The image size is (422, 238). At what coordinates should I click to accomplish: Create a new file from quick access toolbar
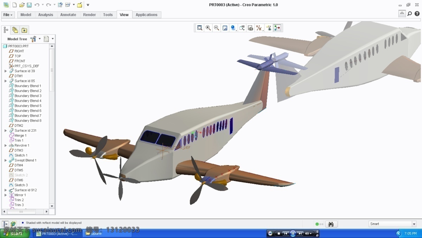coord(14,5)
